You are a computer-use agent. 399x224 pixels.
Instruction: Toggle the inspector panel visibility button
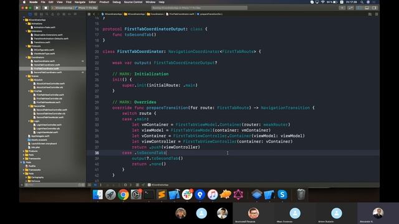(x=374, y=8)
